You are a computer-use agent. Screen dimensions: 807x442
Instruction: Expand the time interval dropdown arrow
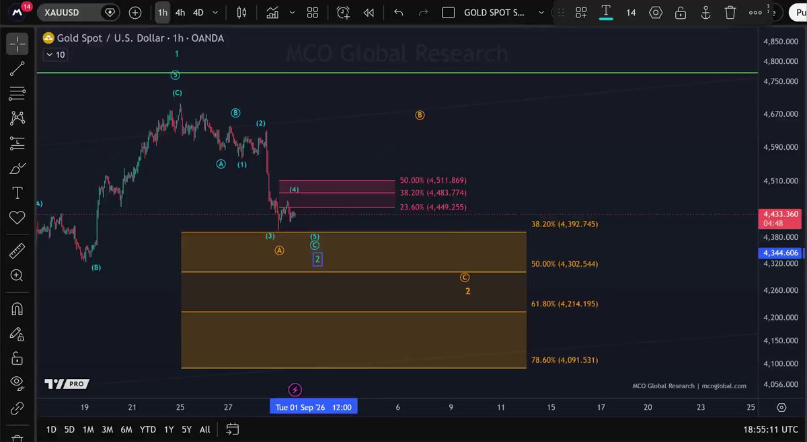click(x=215, y=12)
